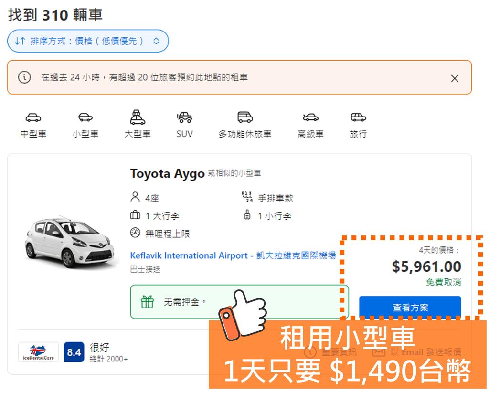Screen dimensions: 489x404
Task: Click the gearshift icon beside 手排車款
Action: click(x=247, y=197)
